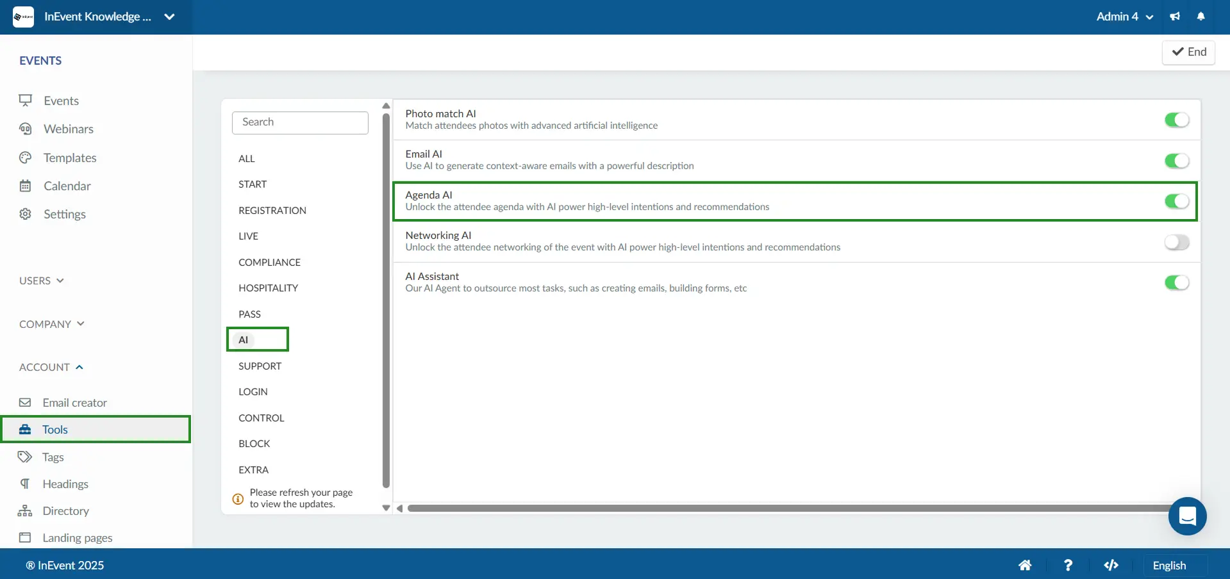This screenshot has width=1230, height=579.
Task: Select the AI tools category
Action: pos(244,340)
